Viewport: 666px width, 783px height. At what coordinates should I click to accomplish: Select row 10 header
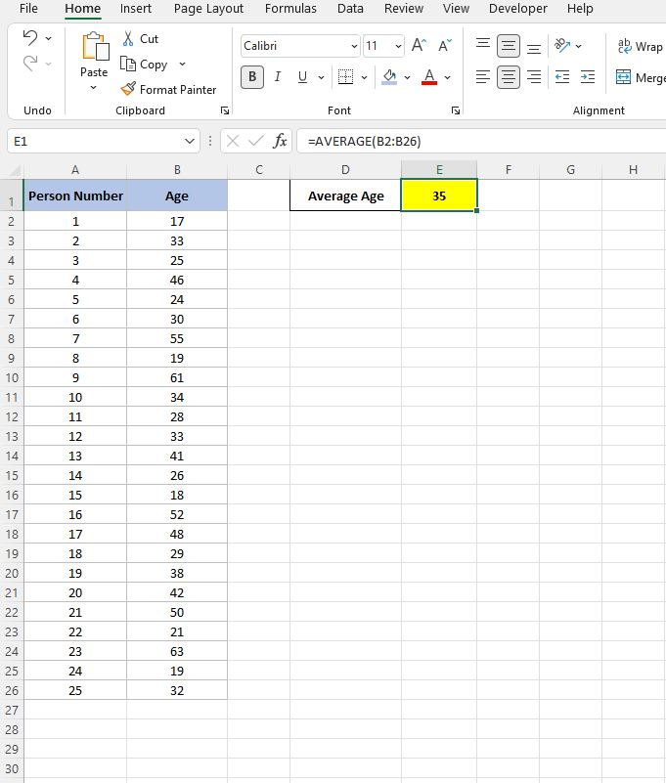pyautogui.click(x=12, y=377)
